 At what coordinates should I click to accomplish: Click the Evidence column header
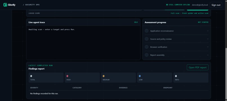point(123,88)
